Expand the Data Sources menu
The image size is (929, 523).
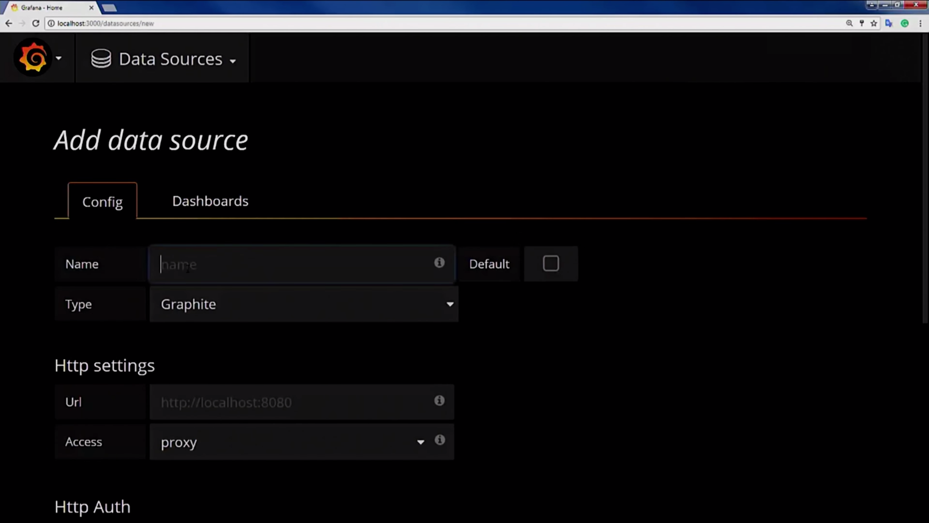coord(170,59)
